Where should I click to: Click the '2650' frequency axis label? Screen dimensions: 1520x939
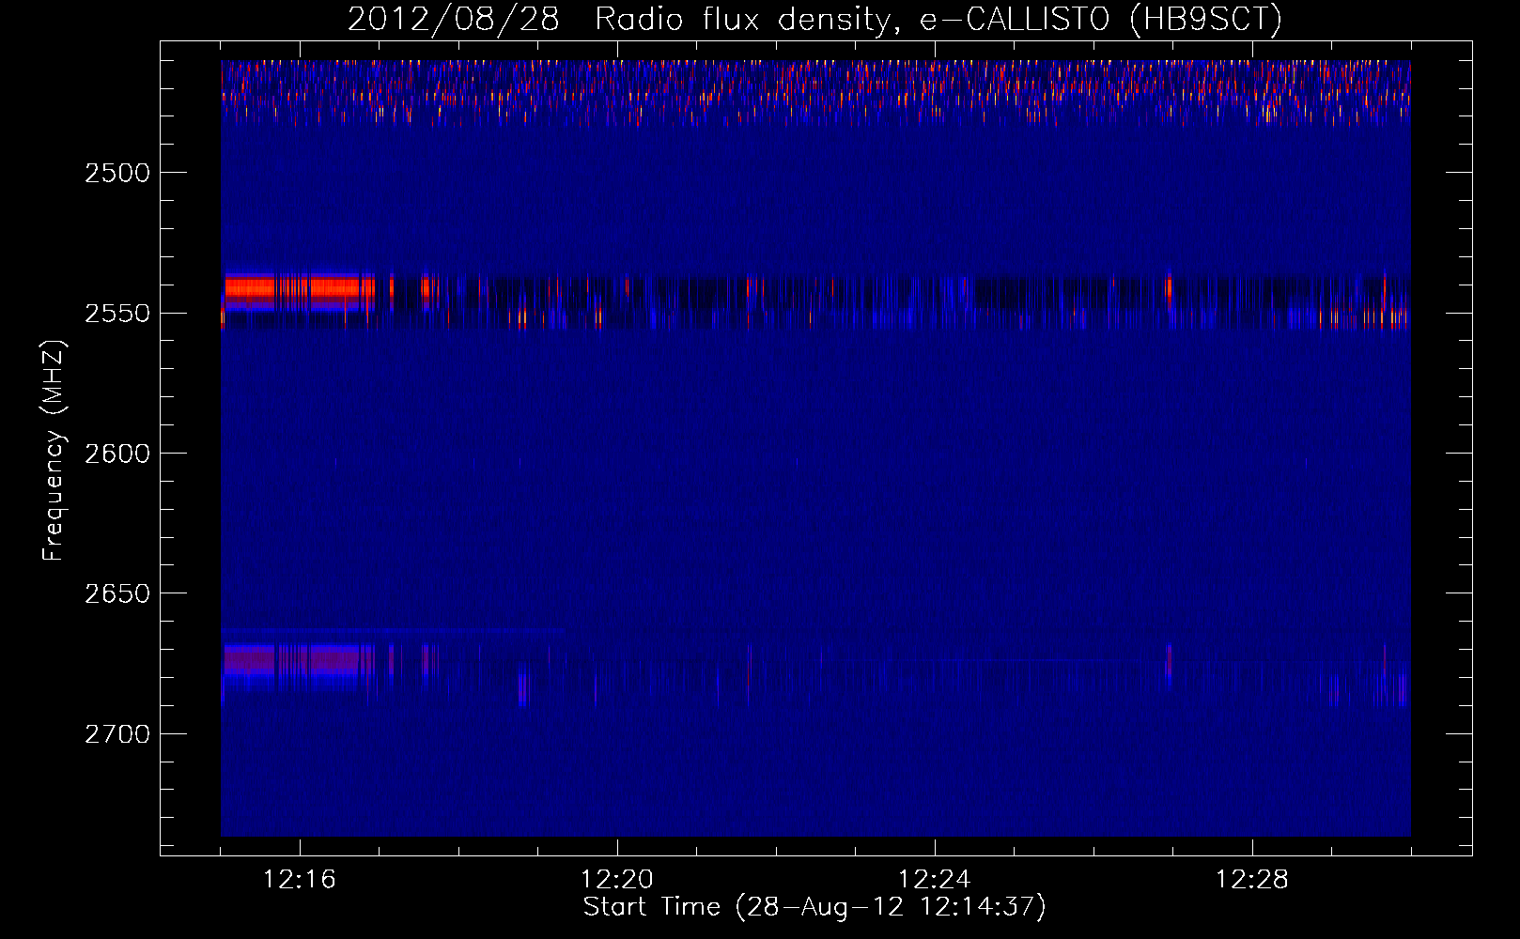pos(116,593)
